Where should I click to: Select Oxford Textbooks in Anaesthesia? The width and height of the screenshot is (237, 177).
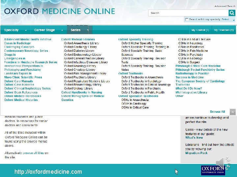coord(142,77)
